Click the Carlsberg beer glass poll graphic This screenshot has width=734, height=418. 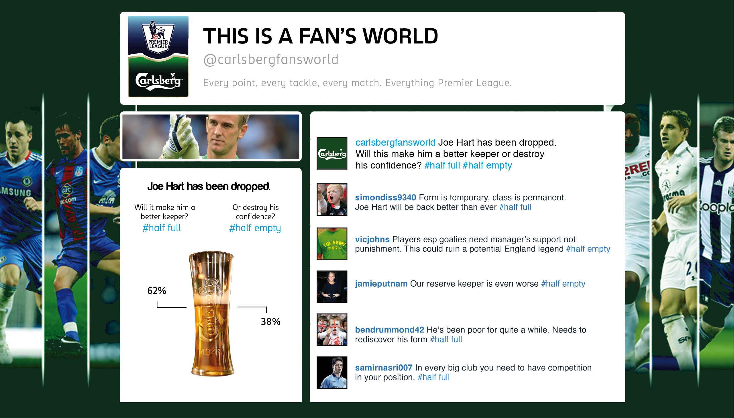pyautogui.click(x=211, y=314)
